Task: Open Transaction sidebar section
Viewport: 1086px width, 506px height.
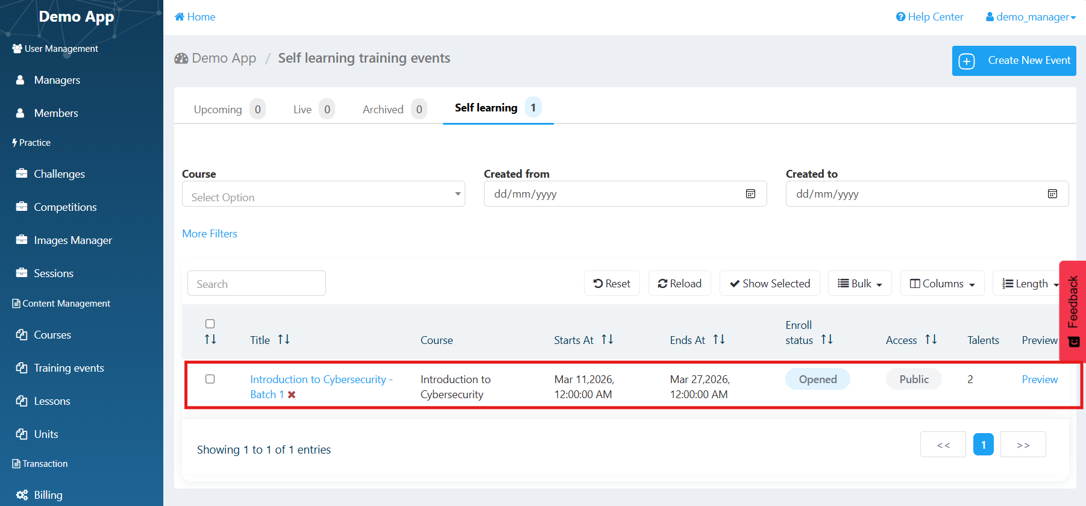Action: click(40, 464)
